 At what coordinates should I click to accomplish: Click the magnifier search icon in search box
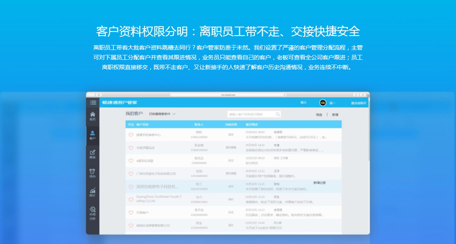coord(278,114)
